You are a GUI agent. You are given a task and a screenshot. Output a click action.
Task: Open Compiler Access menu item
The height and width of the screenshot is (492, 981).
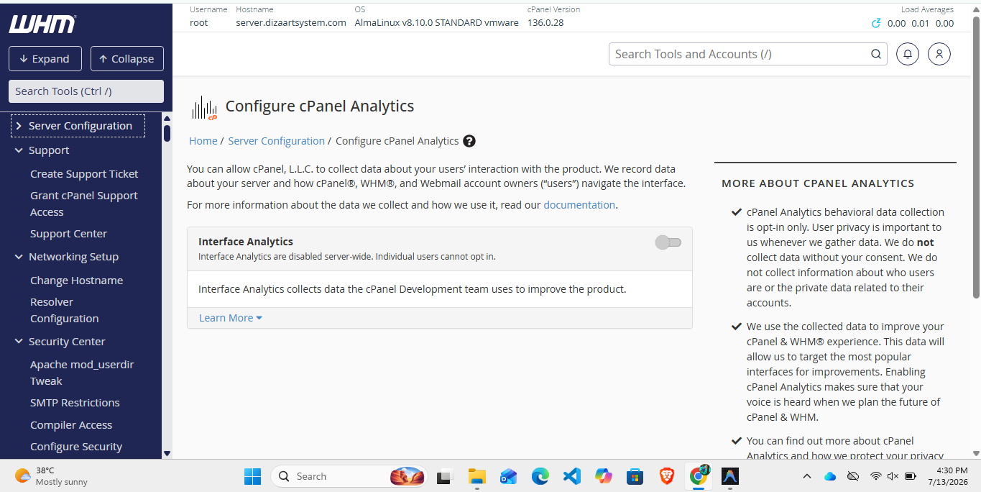click(x=71, y=425)
